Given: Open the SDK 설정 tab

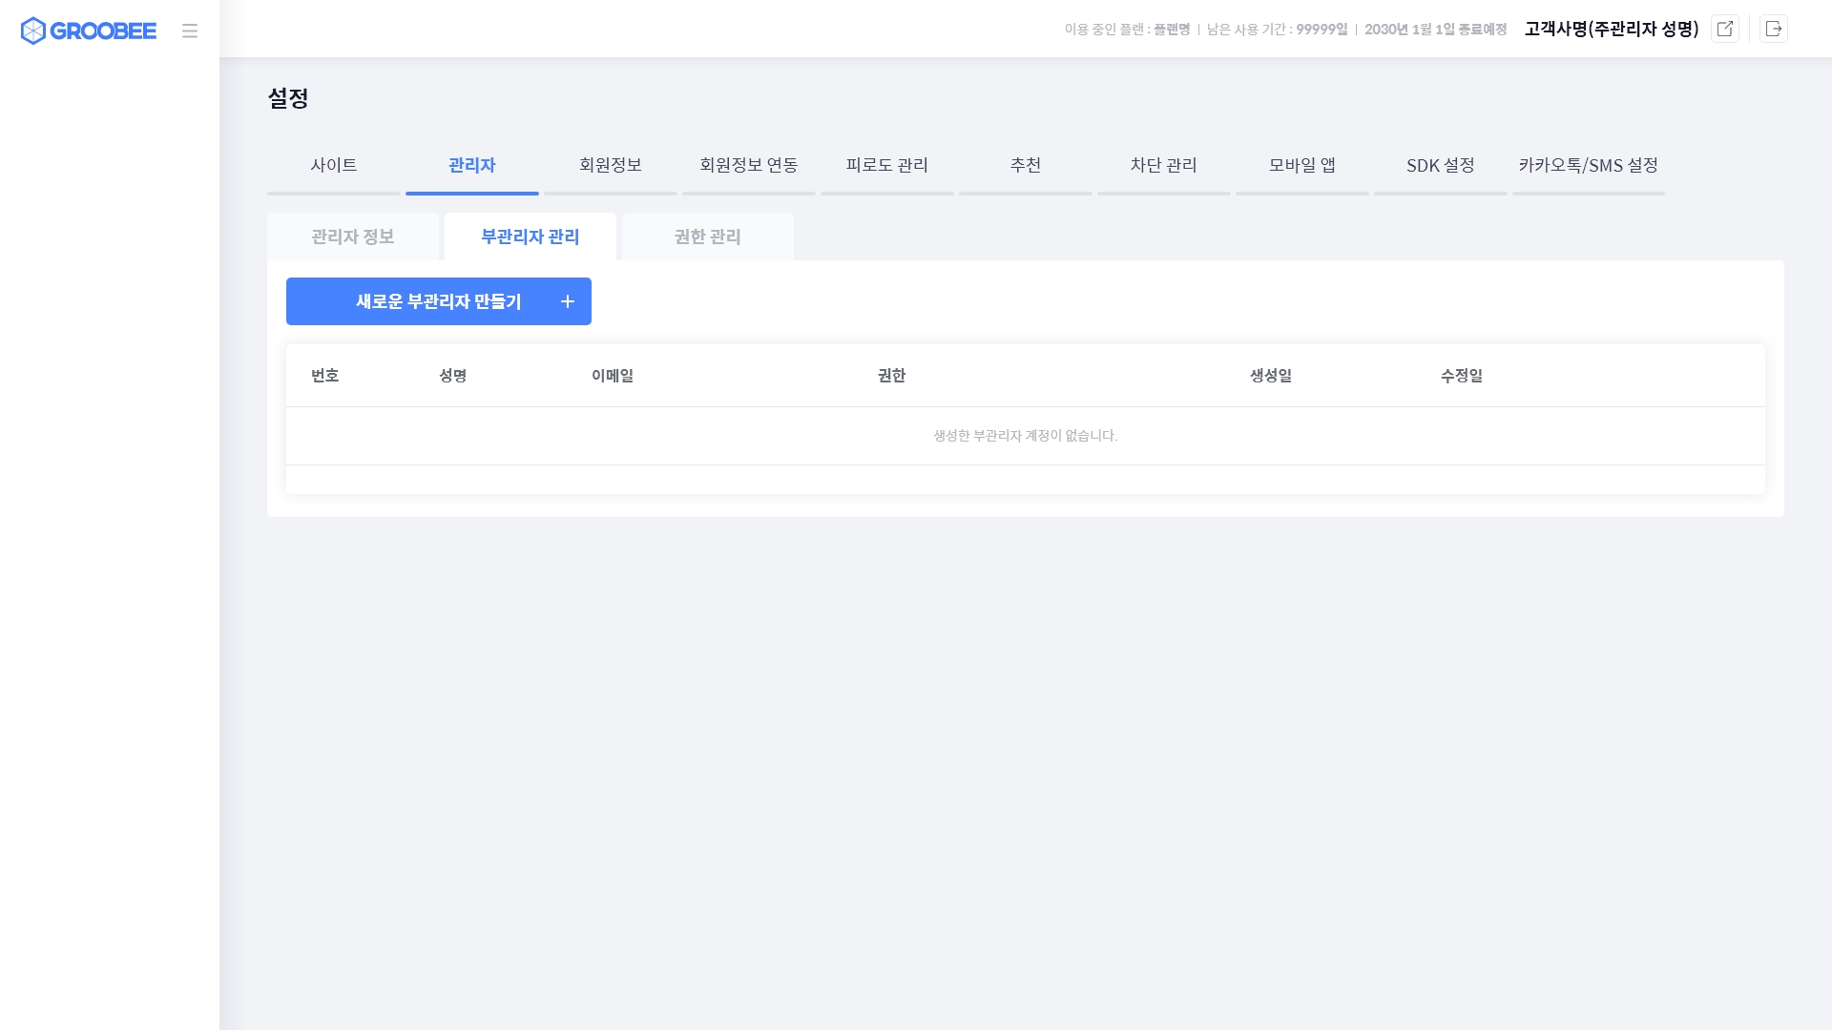Looking at the screenshot, I should pyautogui.click(x=1441, y=166).
